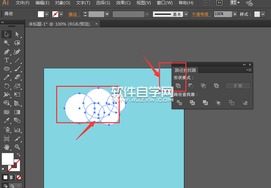Open the 基本 brush definition dropdown
Viewport: 271px width, 188px height.
click(186, 14)
